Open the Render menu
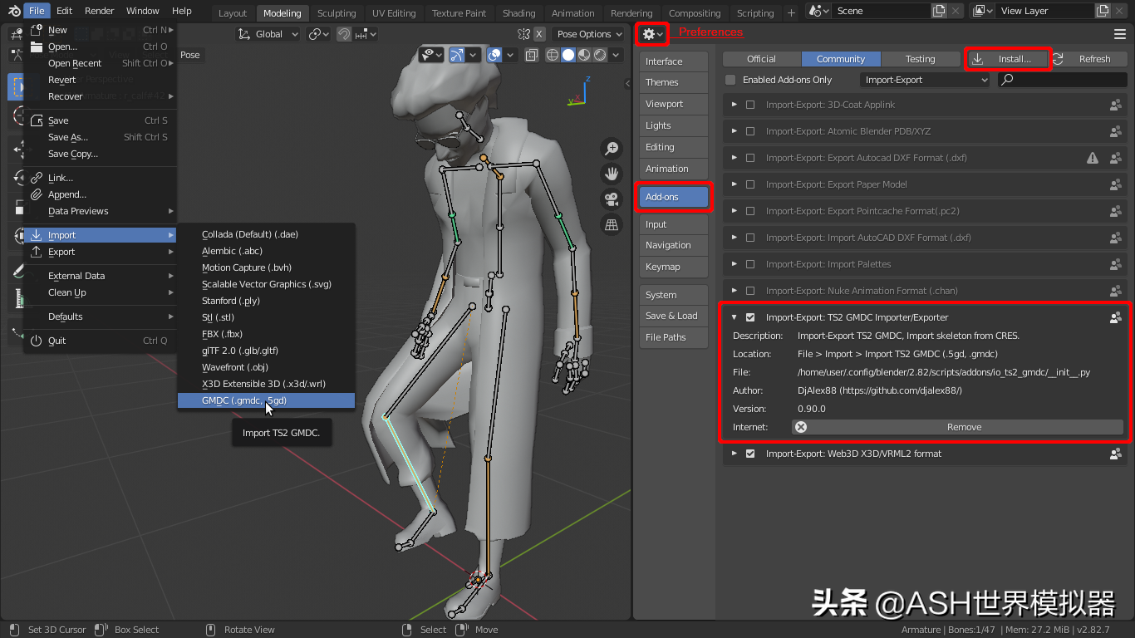This screenshot has width=1135, height=638. pyautogui.click(x=100, y=11)
